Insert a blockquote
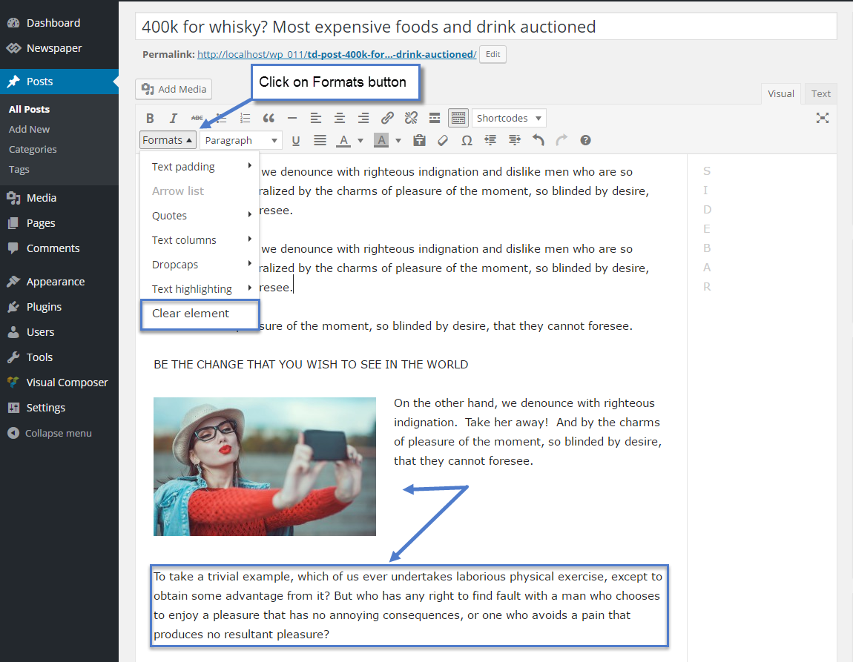 (269, 118)
